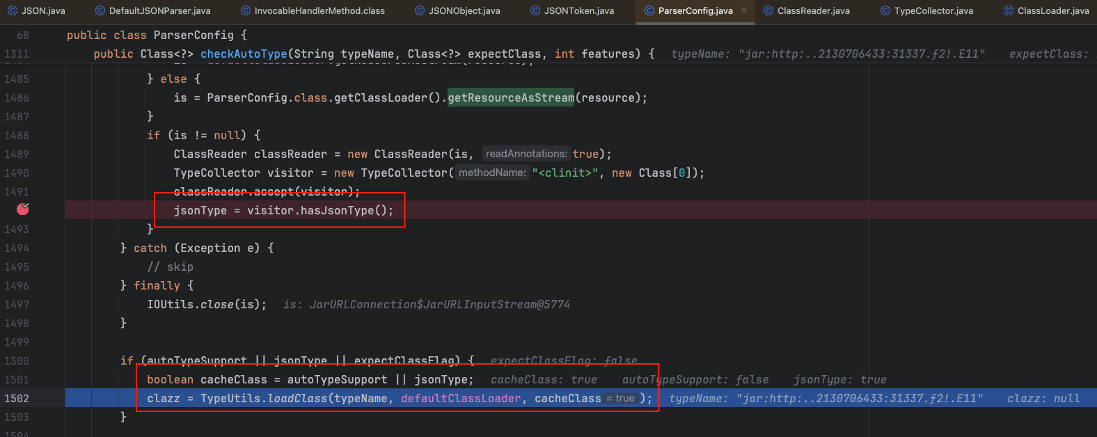Click the JarURLInputStream@5774 debug value

[440, 304]
